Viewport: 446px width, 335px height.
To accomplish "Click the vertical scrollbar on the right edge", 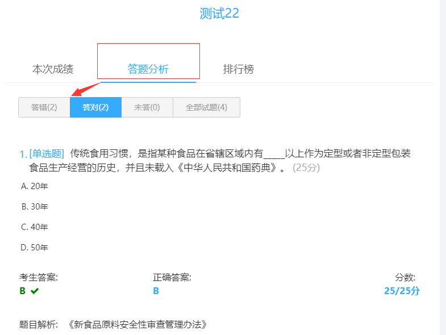I will 443,167.
